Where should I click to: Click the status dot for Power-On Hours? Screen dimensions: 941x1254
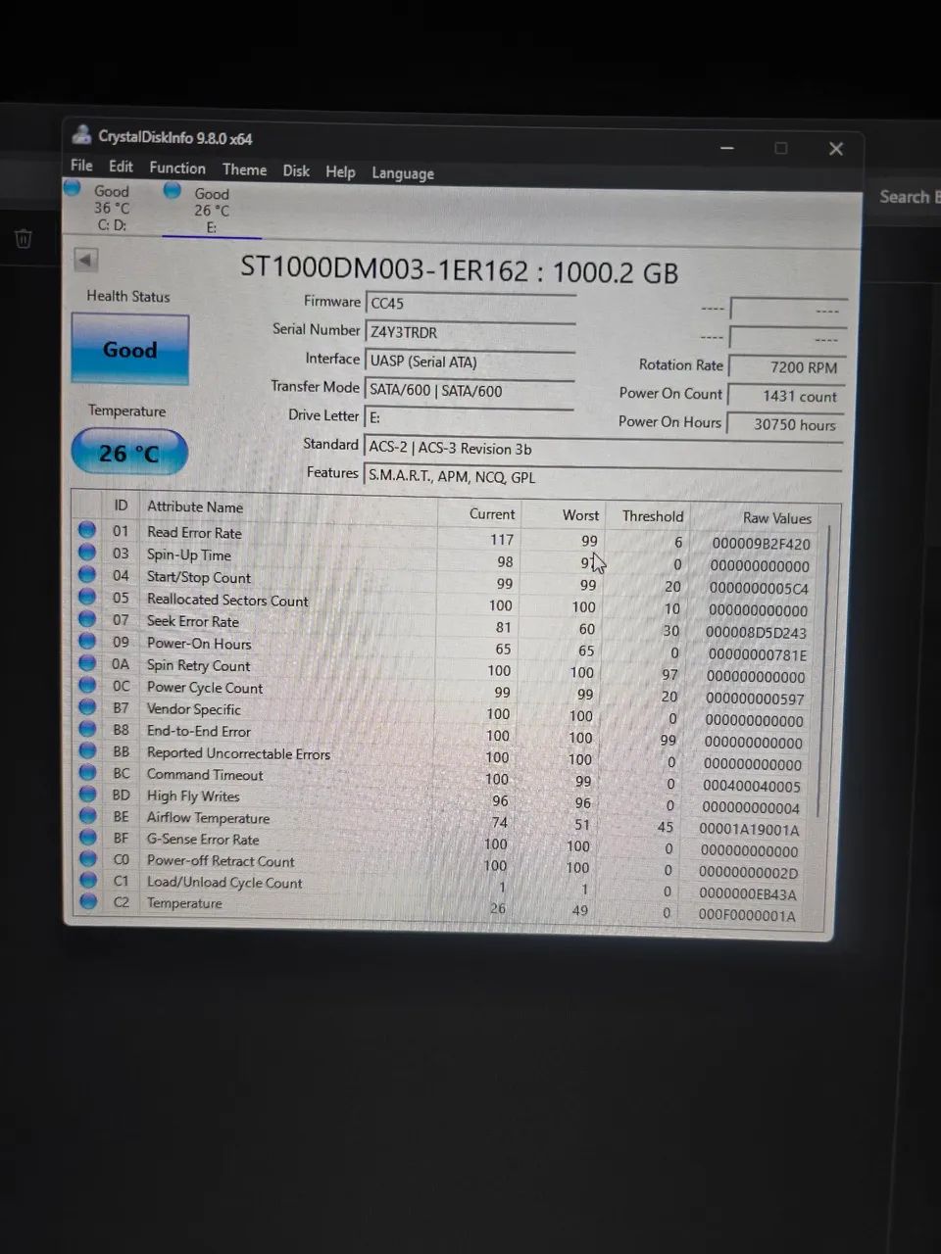point(87,642)
